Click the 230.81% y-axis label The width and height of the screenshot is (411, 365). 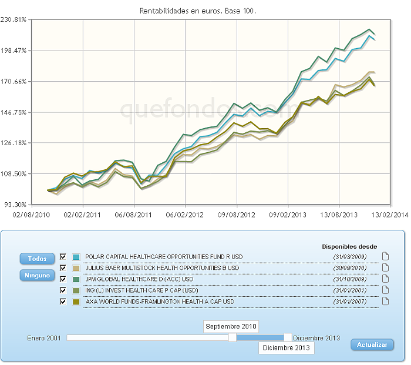(14, 19)
